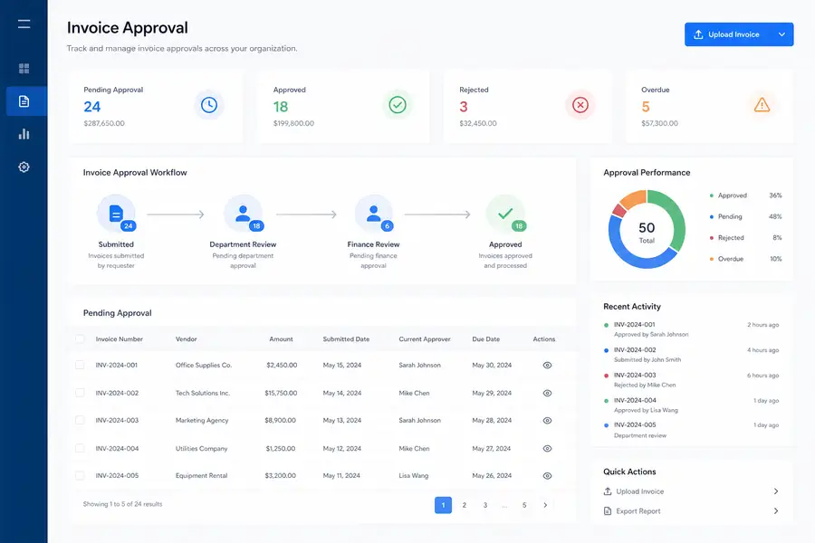Click the green checkmark icon on Approved card
Image resolution: width=815 pixels, height=543 pixels.
point(398,105)
